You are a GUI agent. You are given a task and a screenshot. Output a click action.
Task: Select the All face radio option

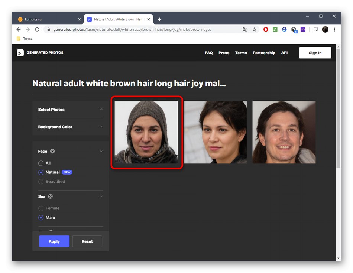41,163
